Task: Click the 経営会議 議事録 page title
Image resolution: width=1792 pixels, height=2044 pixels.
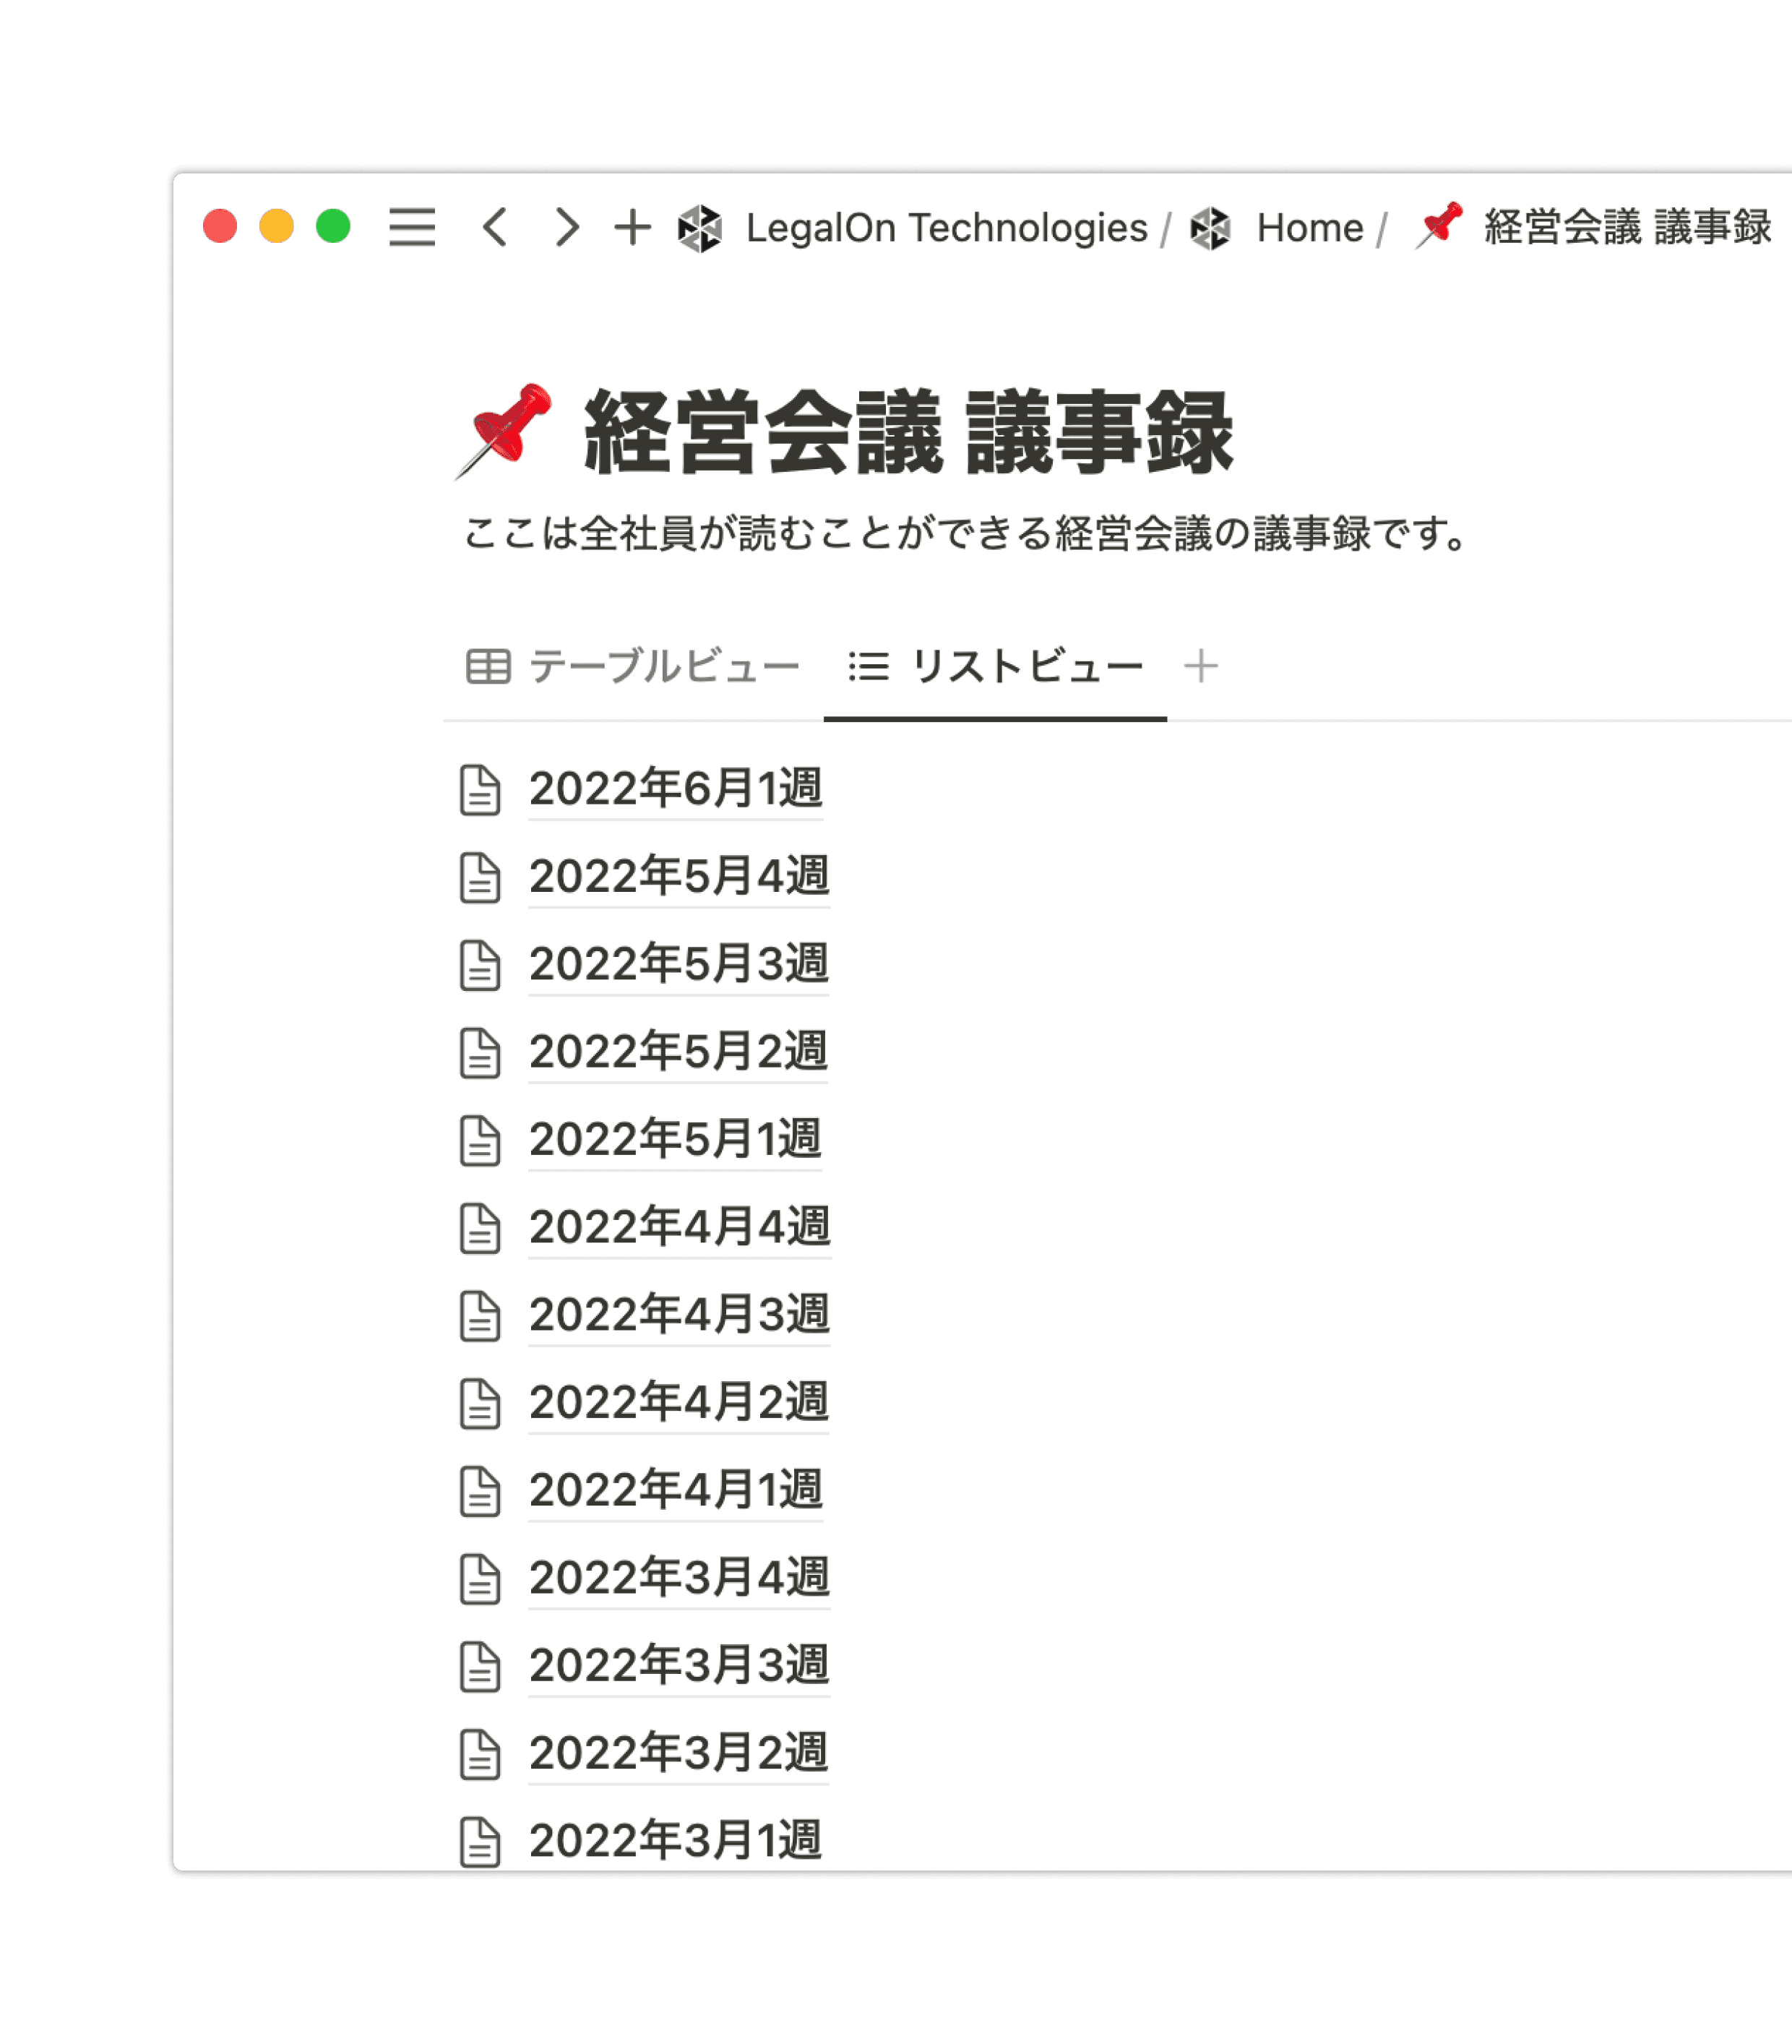Action: [x=908, y=432]
